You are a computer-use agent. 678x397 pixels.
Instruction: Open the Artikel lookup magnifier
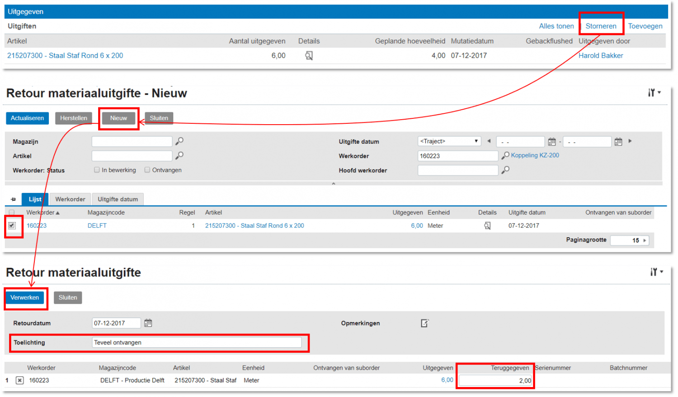180,156
